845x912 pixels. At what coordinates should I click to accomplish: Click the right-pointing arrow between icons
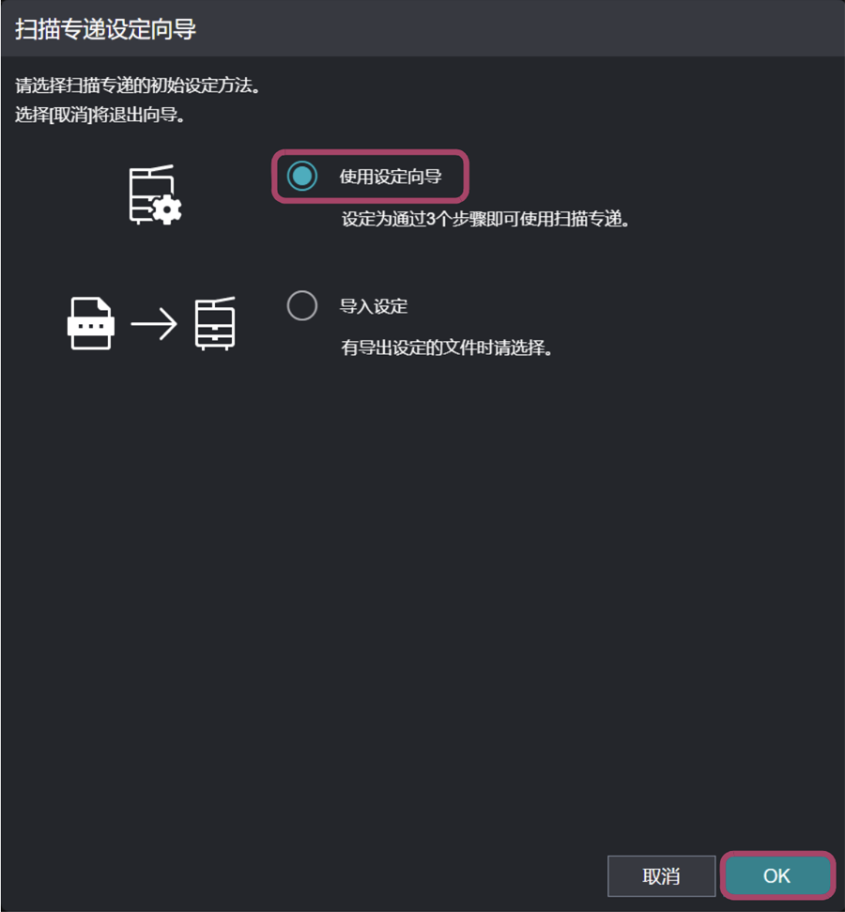154,323
